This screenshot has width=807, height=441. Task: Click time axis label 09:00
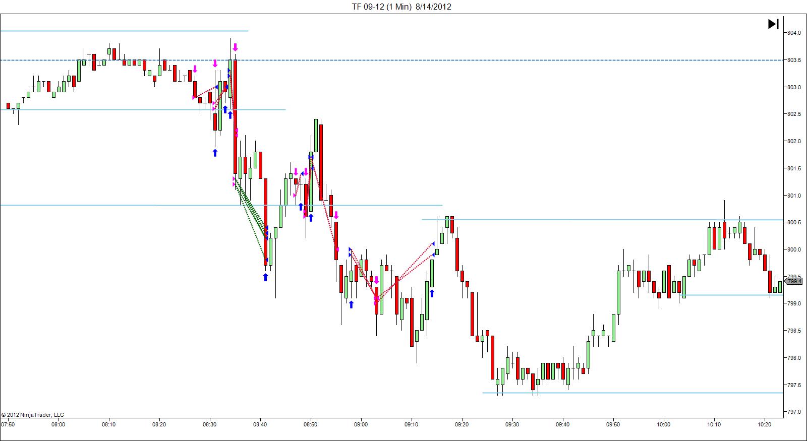click(x=361, y=425)
